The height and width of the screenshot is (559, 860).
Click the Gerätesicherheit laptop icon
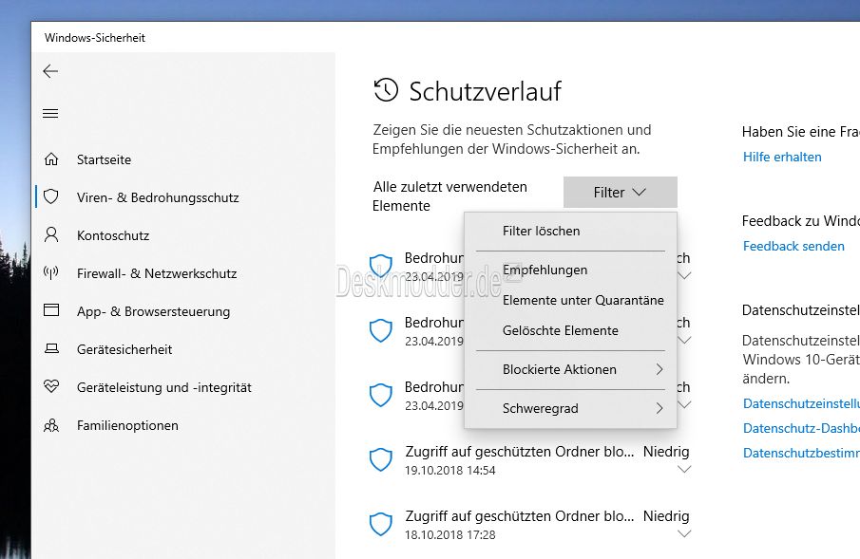click(x=51, y=348)
